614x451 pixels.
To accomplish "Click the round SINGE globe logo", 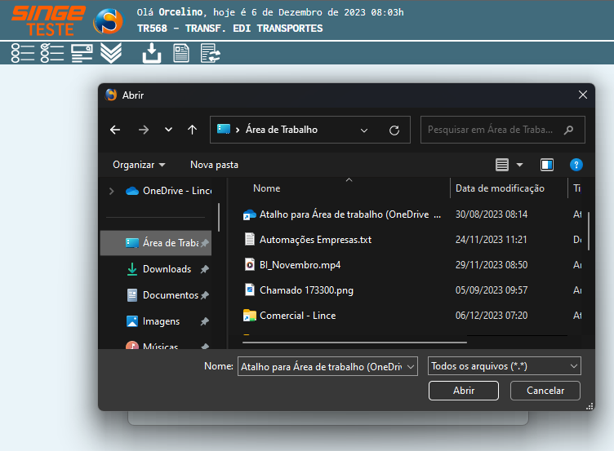I will (108, 21).
